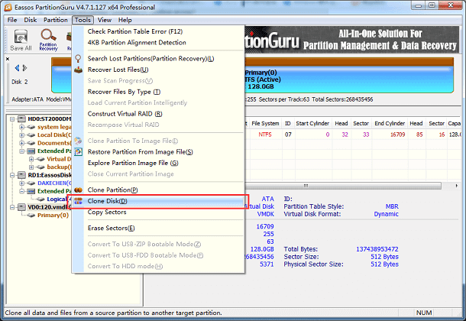Click the PartitionGuru title bar app icon
Image resolution: width=466 pixels, height=321 pixels.
pyautogui.click(x=8, y=7)
